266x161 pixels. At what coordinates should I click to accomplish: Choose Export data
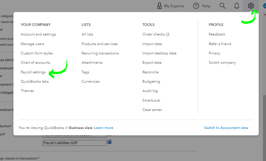152,63
